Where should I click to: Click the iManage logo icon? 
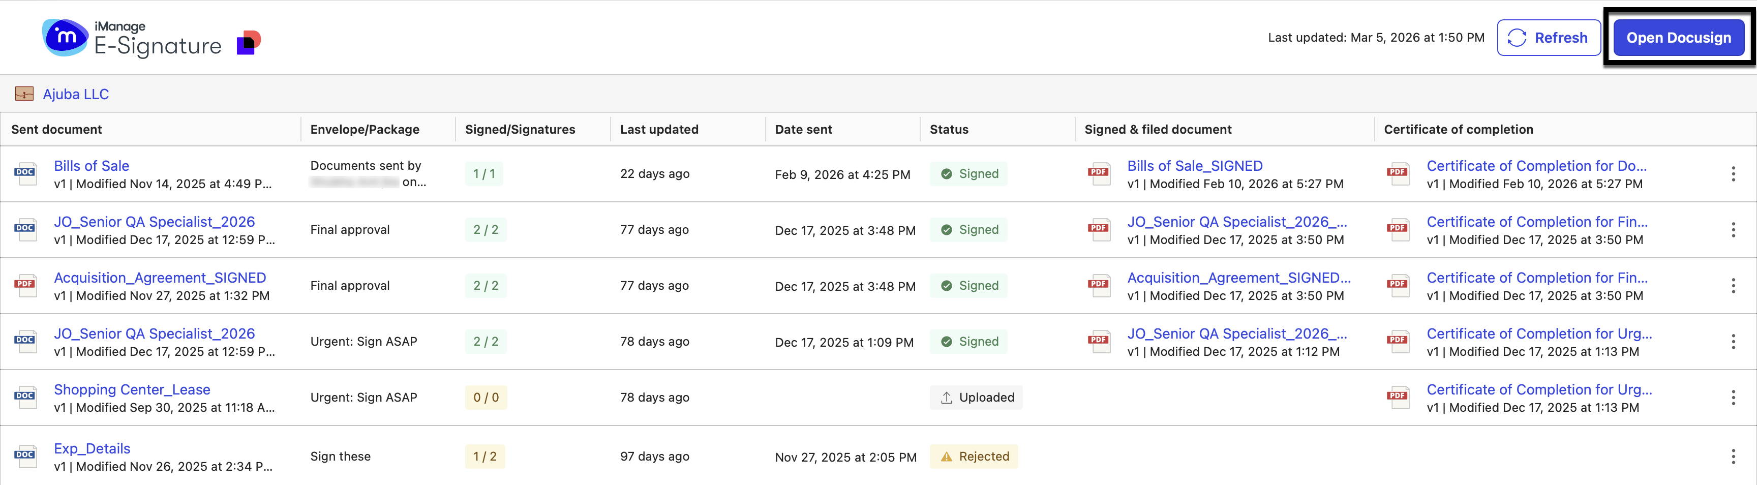click(x=65, y=37)
